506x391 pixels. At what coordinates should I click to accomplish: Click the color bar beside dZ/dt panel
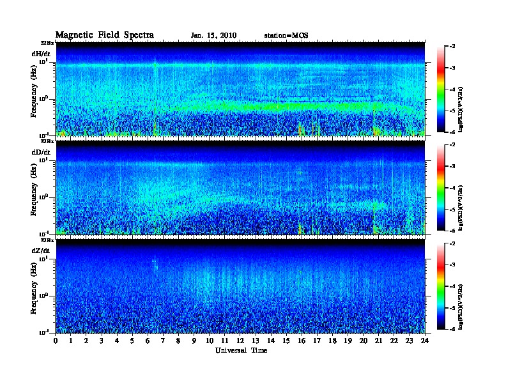pos(441,286)
